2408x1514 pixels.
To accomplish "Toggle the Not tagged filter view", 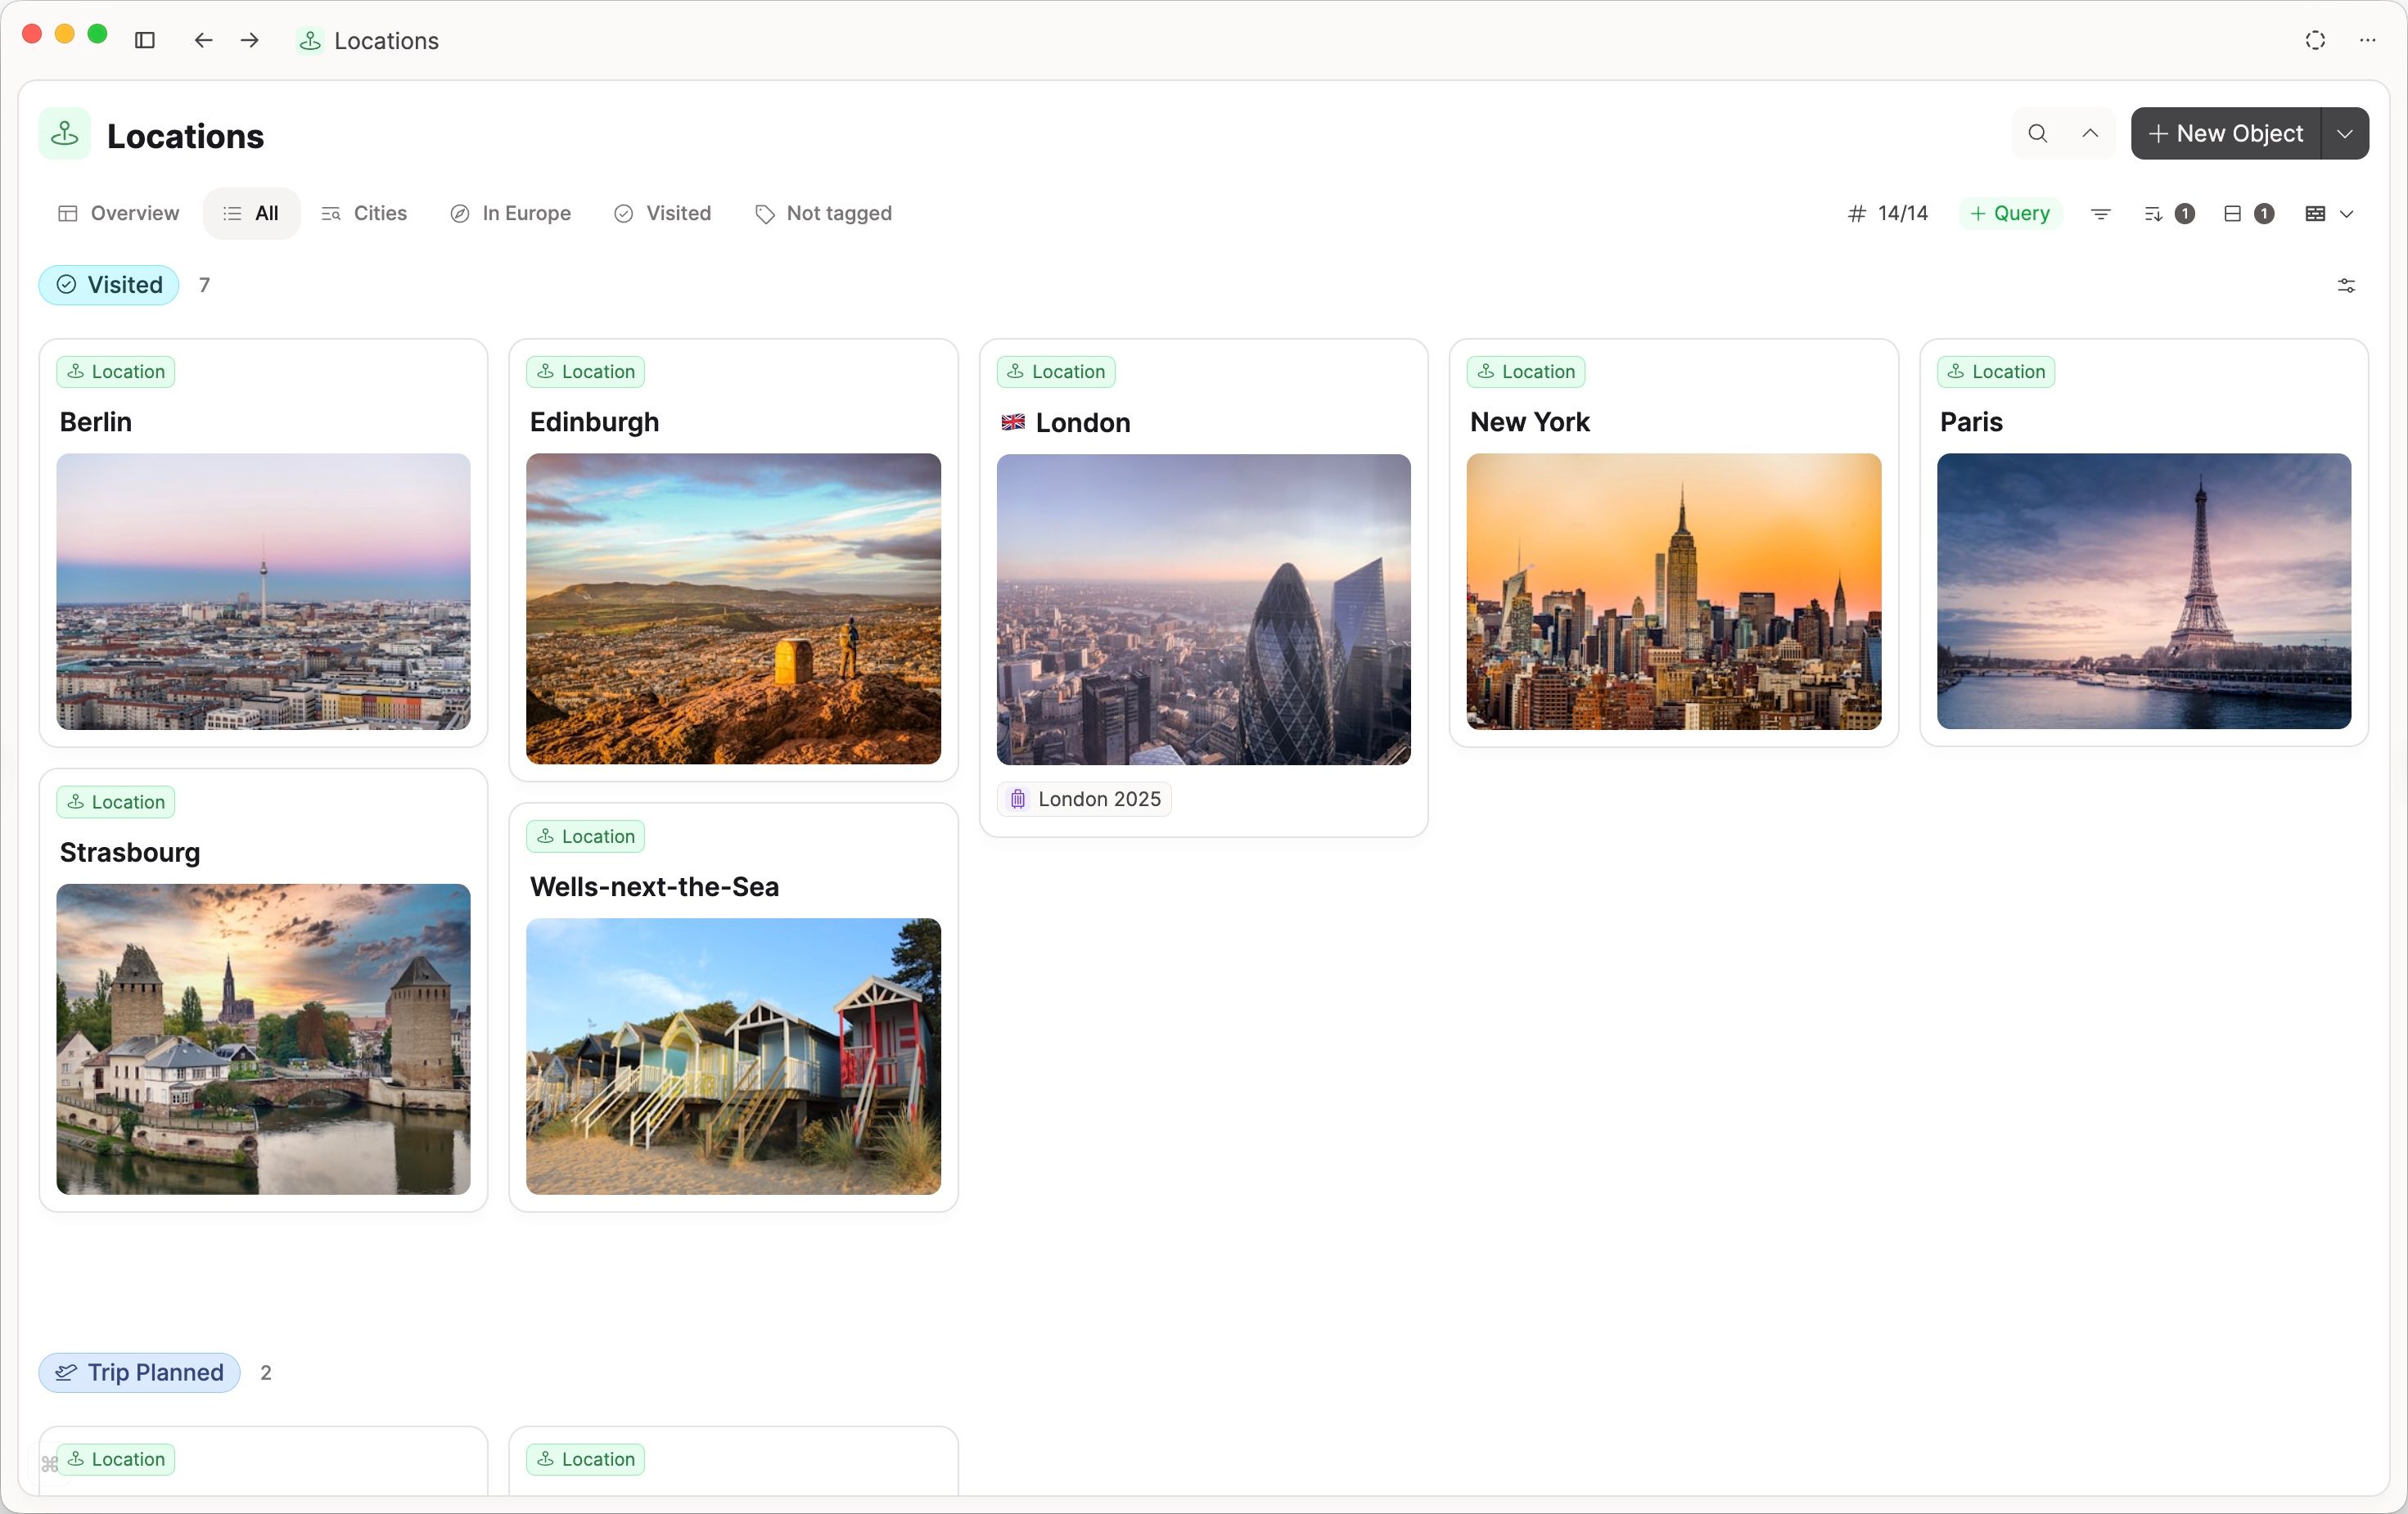I will [x=824, y=213].
